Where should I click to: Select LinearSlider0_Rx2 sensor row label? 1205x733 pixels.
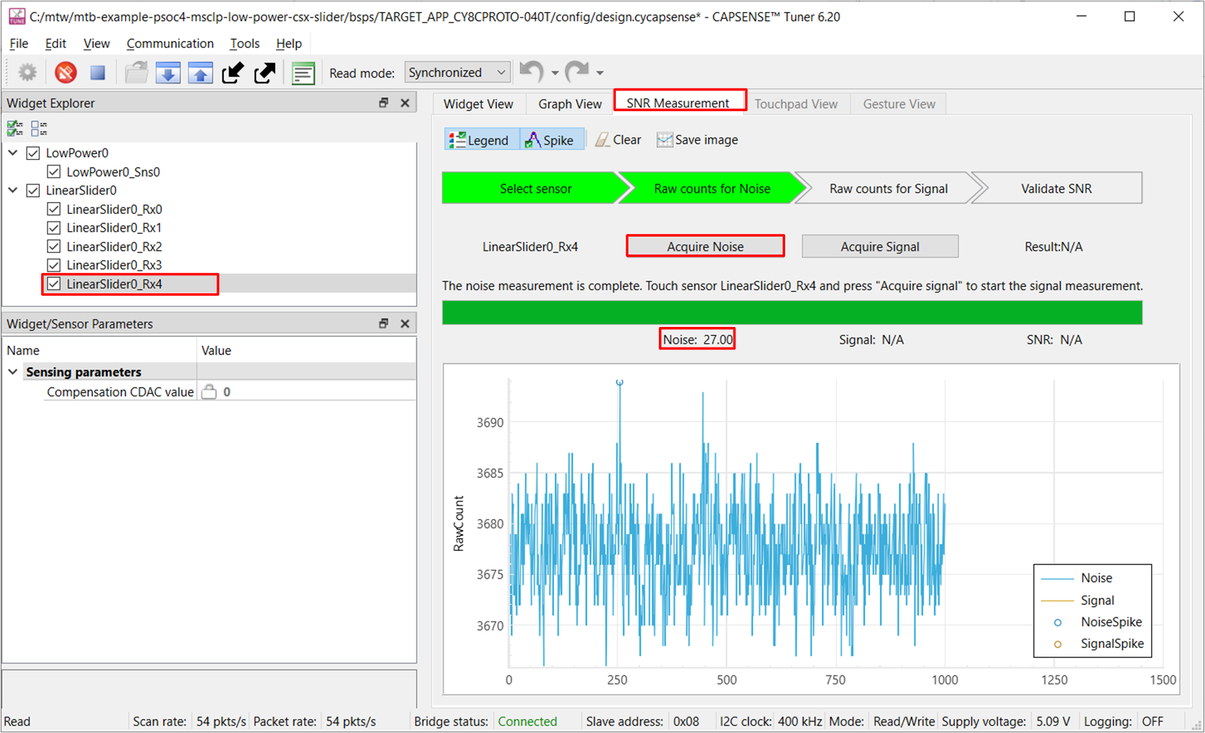[114, 247]
